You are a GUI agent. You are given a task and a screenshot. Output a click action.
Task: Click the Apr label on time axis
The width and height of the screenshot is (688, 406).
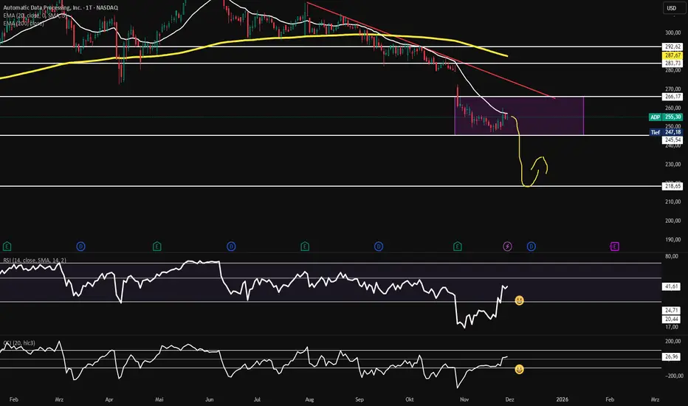coord(109,399)
